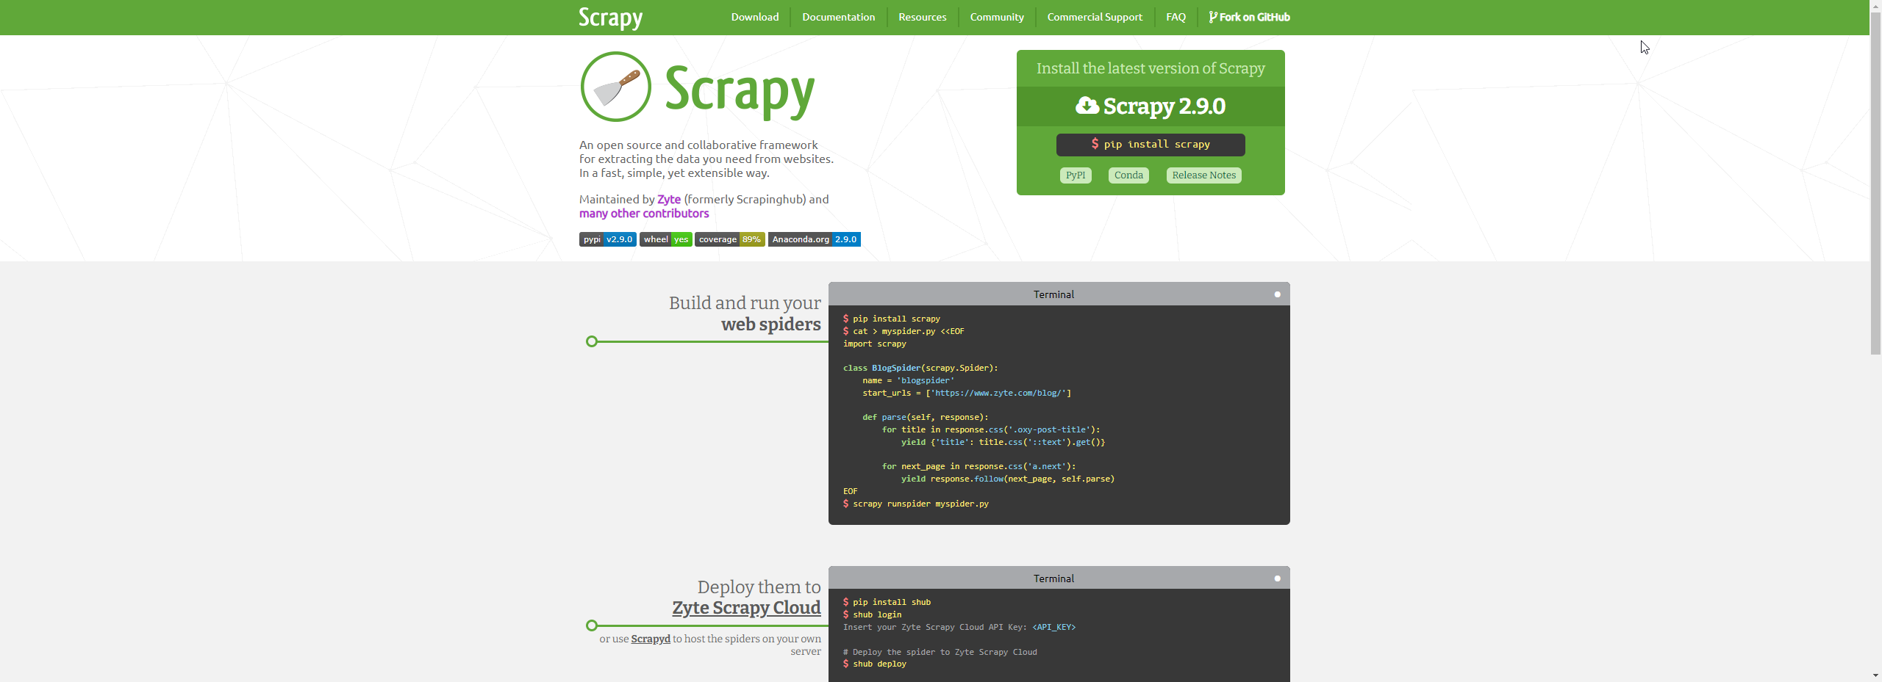This screenshot has height=682, width=1882.
Task: Click the 'pip install shub' command line
Action: [x=887, y=602]
